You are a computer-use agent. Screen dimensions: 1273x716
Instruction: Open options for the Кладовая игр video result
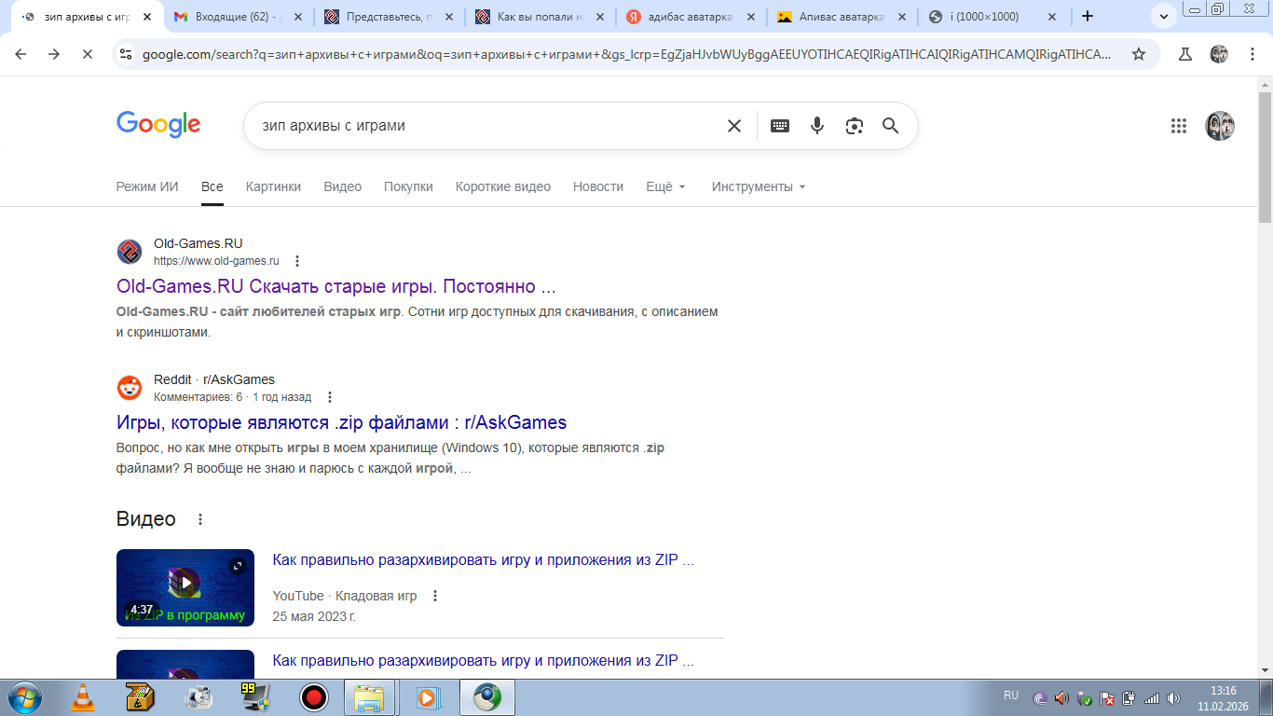(x=434, y=596)
